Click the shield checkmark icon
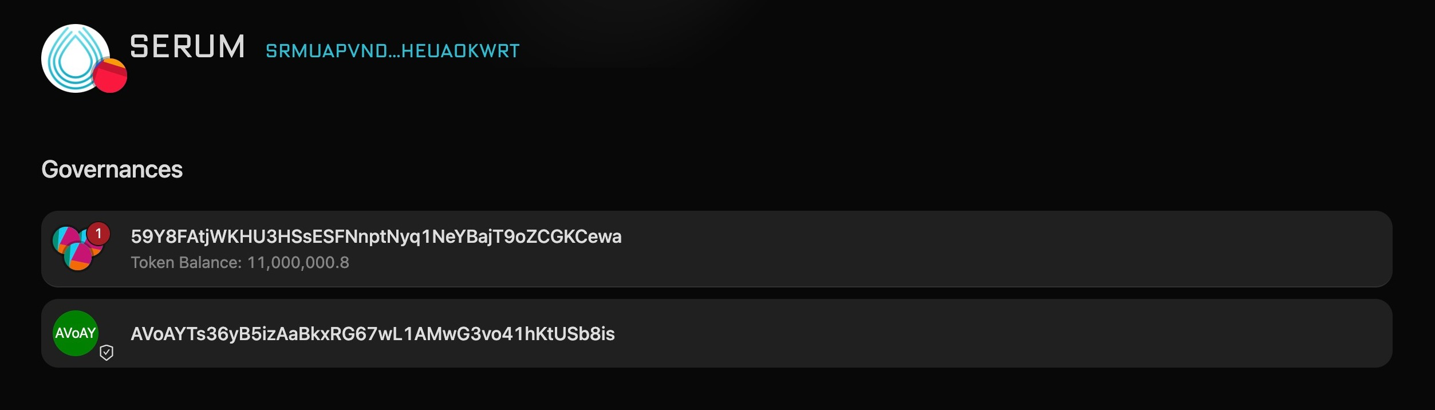Screen dimensions: 1435x410 (x=107, y=353)
